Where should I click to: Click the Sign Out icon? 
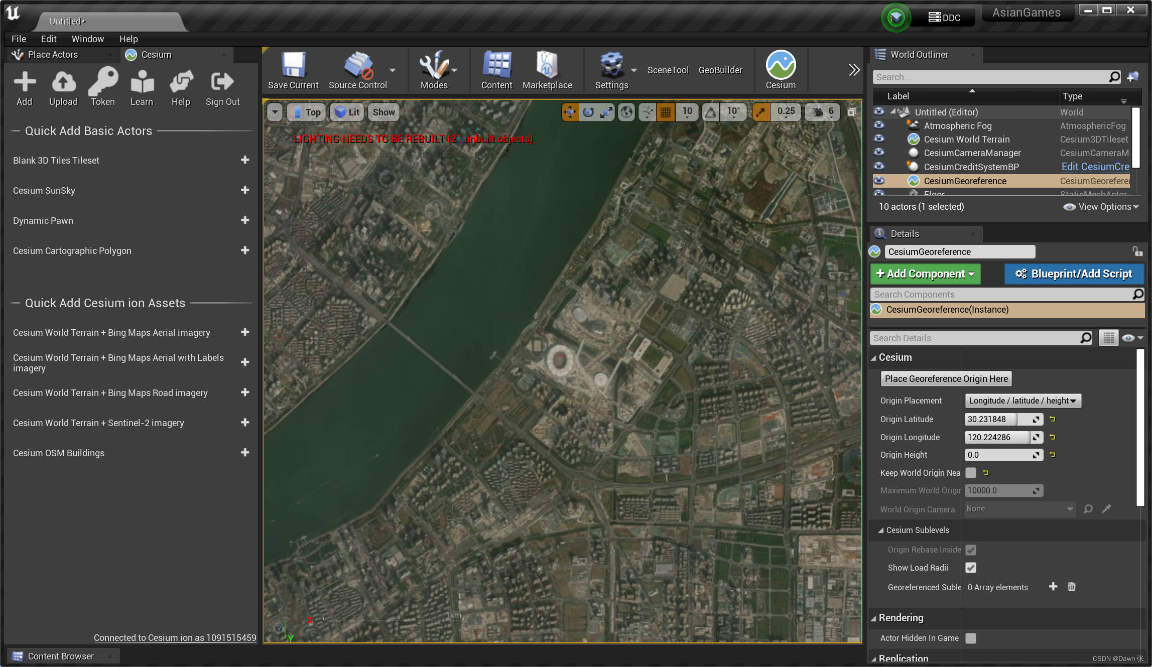pyautogui.click(x=222, y=81)
